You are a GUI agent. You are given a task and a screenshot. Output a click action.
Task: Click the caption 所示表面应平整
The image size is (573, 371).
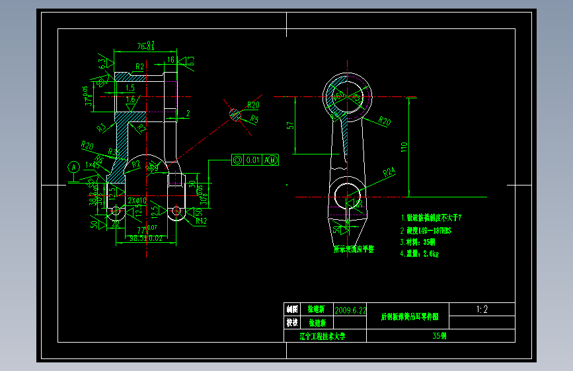pos(354,249)
